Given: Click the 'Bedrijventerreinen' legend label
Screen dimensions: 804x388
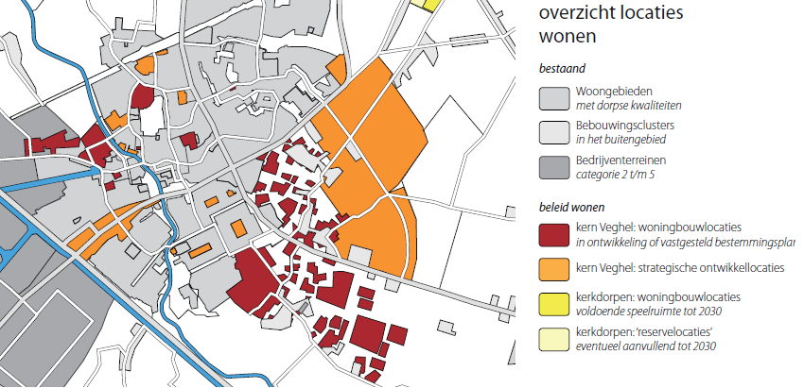Looking at the screenshot, I should (620, 160).
